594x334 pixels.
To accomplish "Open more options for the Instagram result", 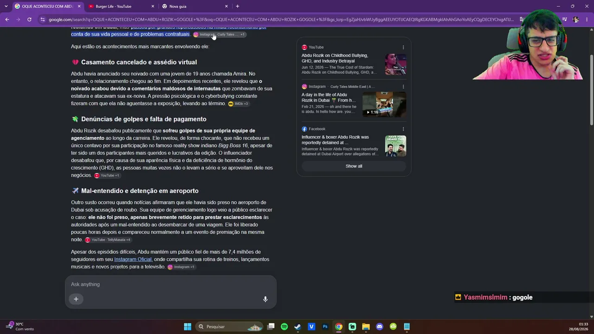I will click(403, 87).
